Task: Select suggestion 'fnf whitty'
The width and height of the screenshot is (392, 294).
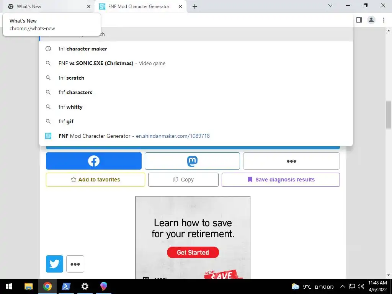Action: point(196,107)
